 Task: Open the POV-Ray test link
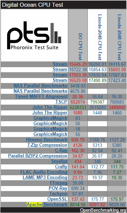point(58,188)
